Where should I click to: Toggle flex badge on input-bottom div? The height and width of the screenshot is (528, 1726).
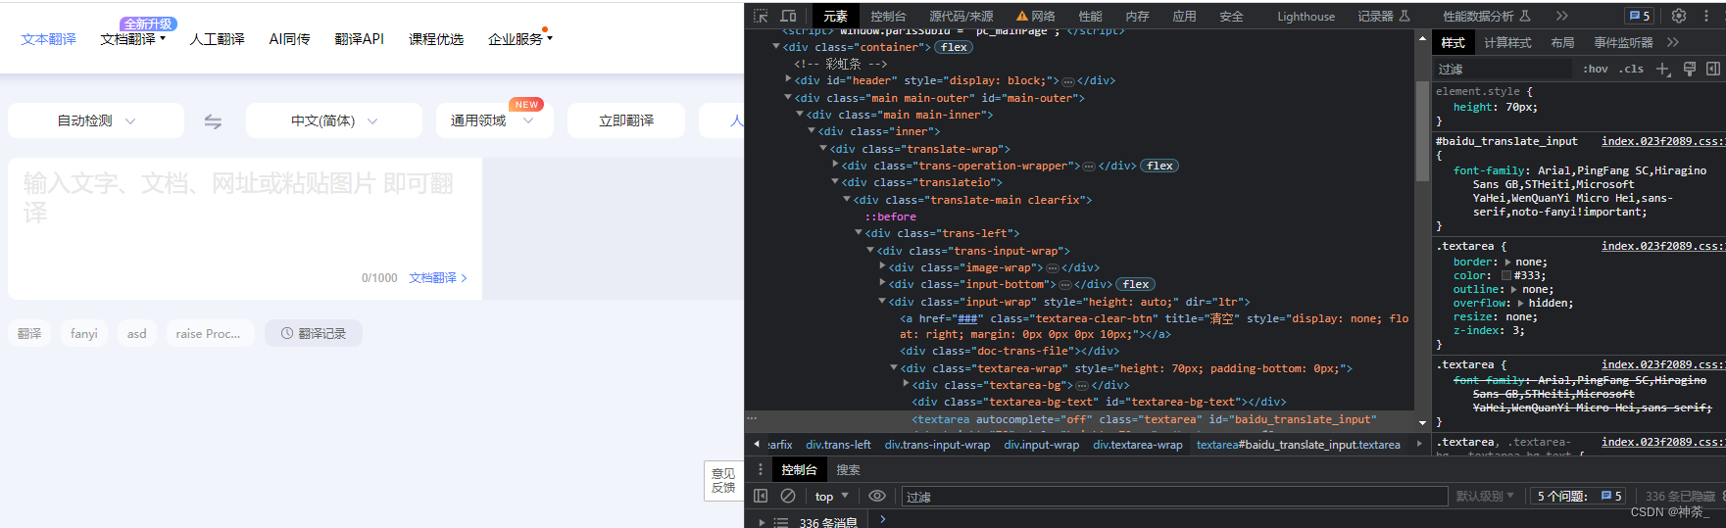(1136, 284)
